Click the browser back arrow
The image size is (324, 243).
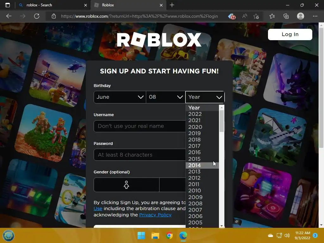point(9,16)
